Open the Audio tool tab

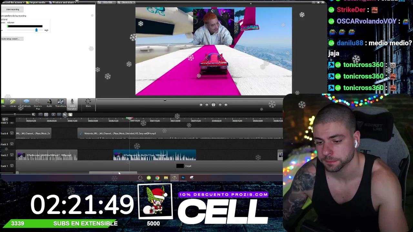click(49, 103)
